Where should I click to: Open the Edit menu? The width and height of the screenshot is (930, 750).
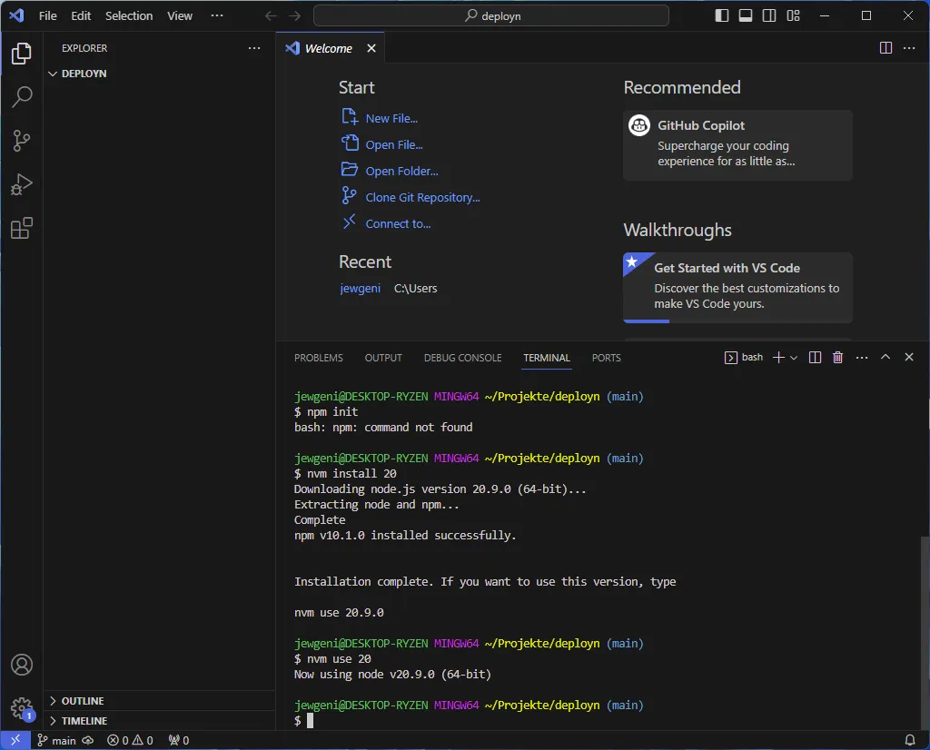(81, 16)
